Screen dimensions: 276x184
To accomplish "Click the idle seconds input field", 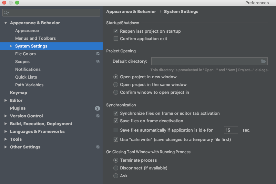I will coord(231,130).
